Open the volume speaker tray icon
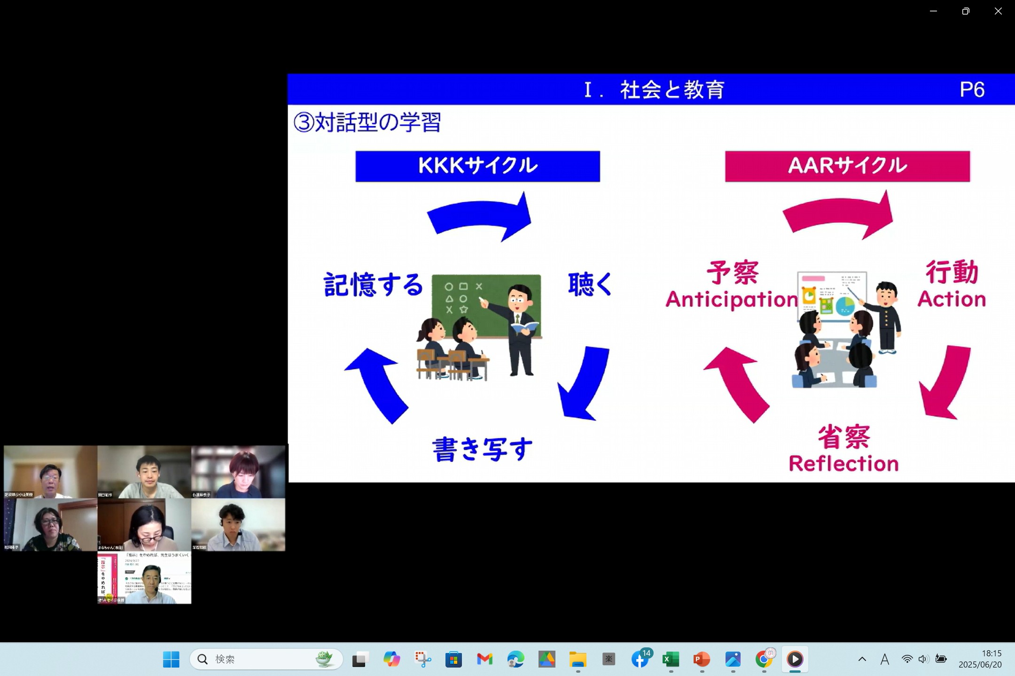 [x=923, y=659]
